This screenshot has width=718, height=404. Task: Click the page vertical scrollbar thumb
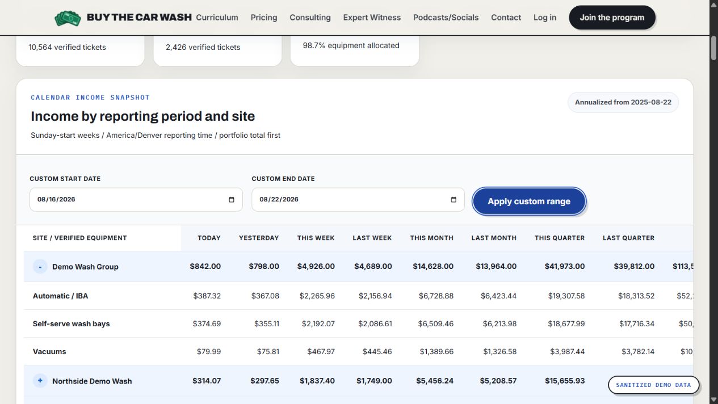[x=713, y=48]
